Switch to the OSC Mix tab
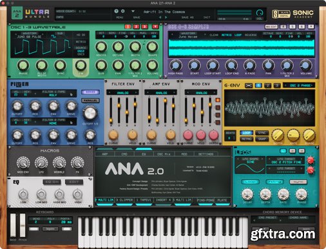326x249 pixels. tap(164, 154)
